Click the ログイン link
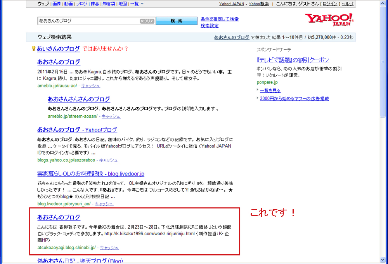388x264 pixels. (330, 4)
